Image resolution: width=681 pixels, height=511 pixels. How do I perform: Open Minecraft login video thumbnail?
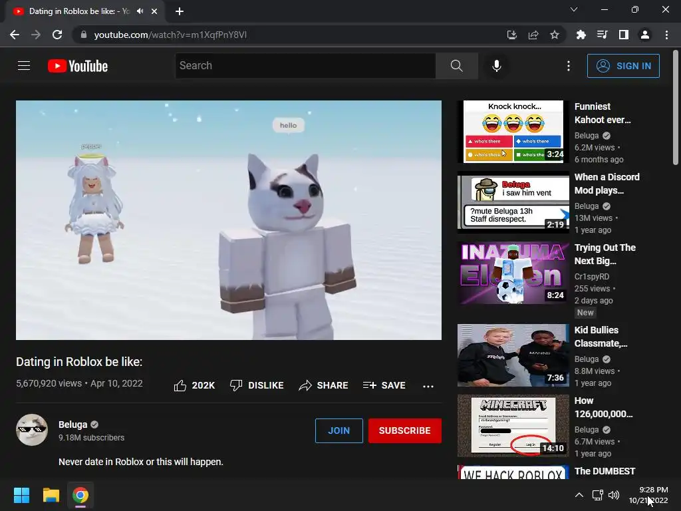(x=513, y=426)
